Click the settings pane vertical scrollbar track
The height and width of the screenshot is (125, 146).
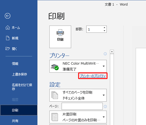[112, 89]
